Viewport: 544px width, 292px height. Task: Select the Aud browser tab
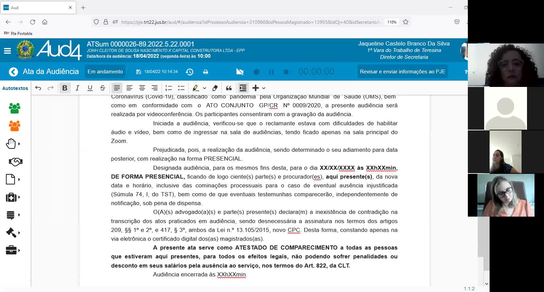[x=38, y=7]
